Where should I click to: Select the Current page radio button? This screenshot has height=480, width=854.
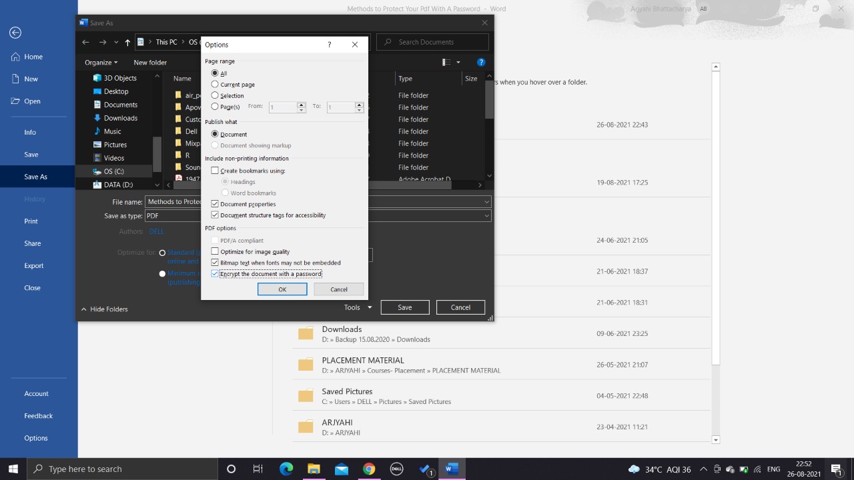pyautogui.click(x=215, y=85)
